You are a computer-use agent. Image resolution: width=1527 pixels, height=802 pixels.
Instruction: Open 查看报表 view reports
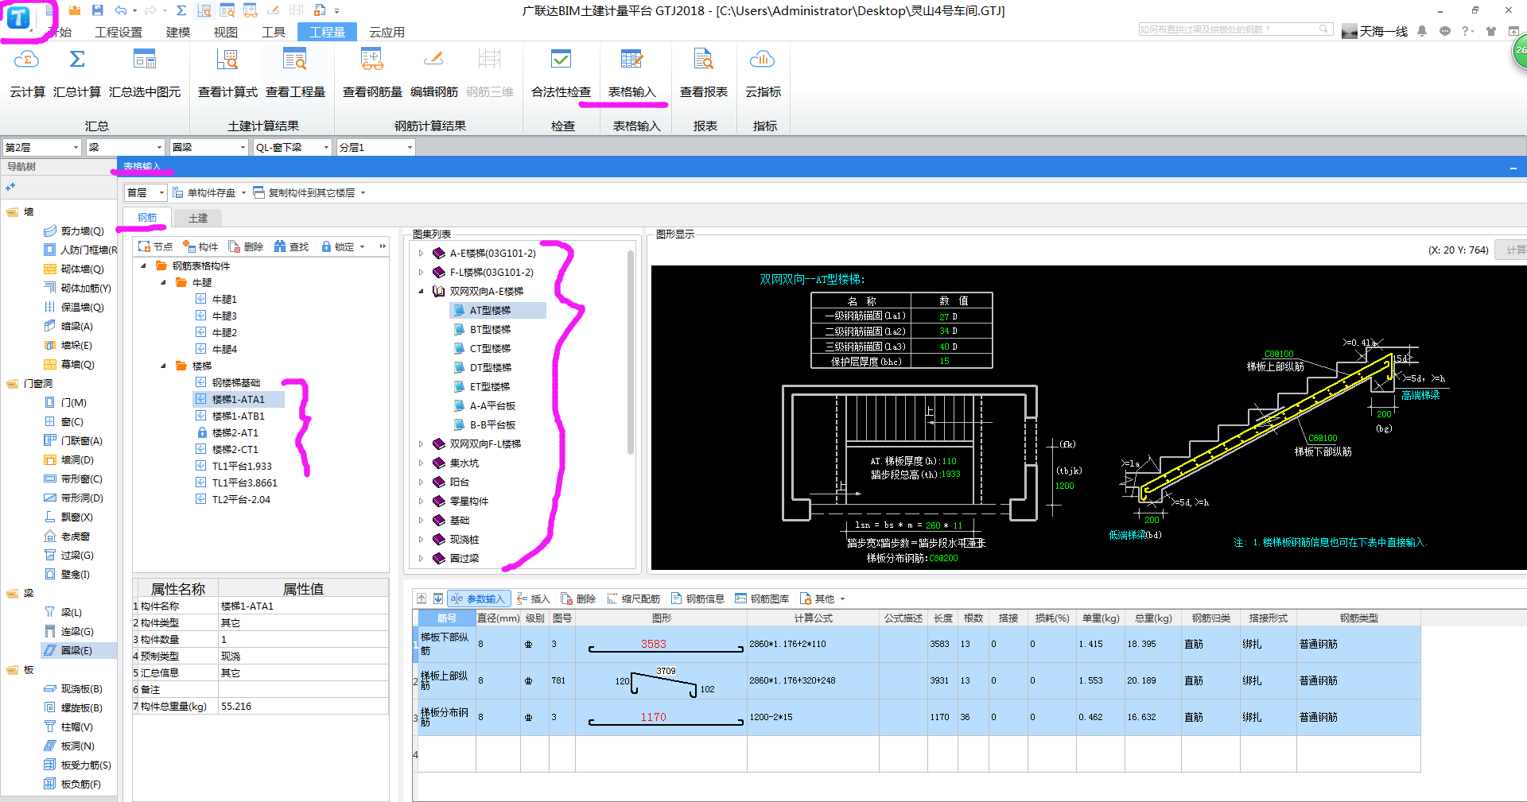click(704, 73)
